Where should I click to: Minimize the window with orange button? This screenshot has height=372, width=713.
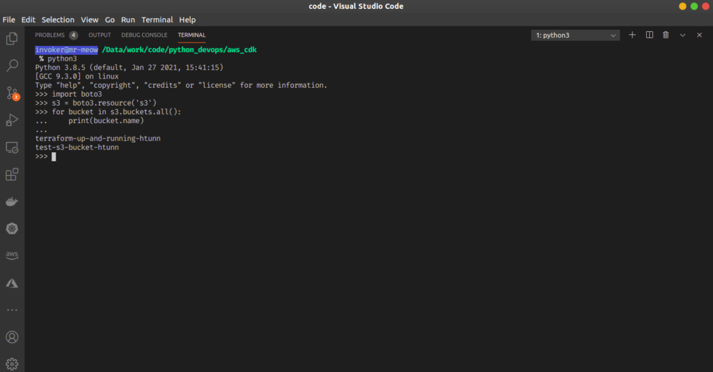[x=682, y=6]
